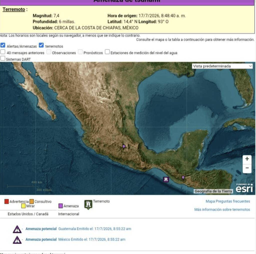Click the yellow Mirar legend swatch
The height and width of the screenshot is (254, 256).
[23, 206]
